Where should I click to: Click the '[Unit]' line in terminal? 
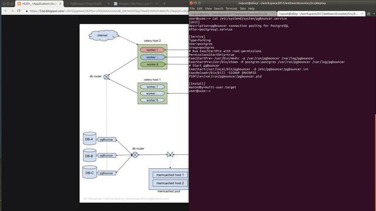tap(194, 22)
